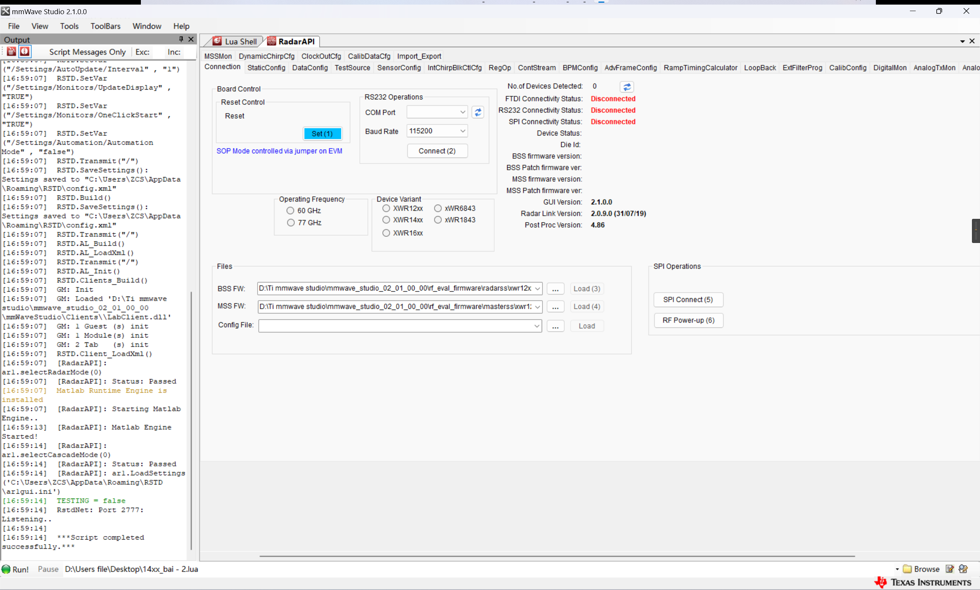Click the Browse folder icon
The height and width of the screenshot is (590, 980).
coord(907,569)
